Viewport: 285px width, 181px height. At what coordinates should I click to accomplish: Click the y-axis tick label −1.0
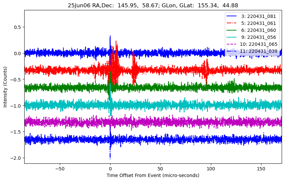tap(16, 106)
